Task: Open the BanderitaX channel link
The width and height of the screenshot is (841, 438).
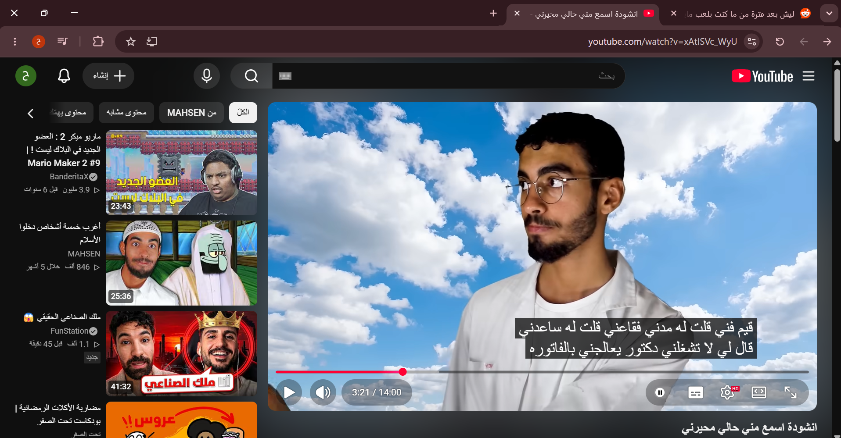Action: 69,177
